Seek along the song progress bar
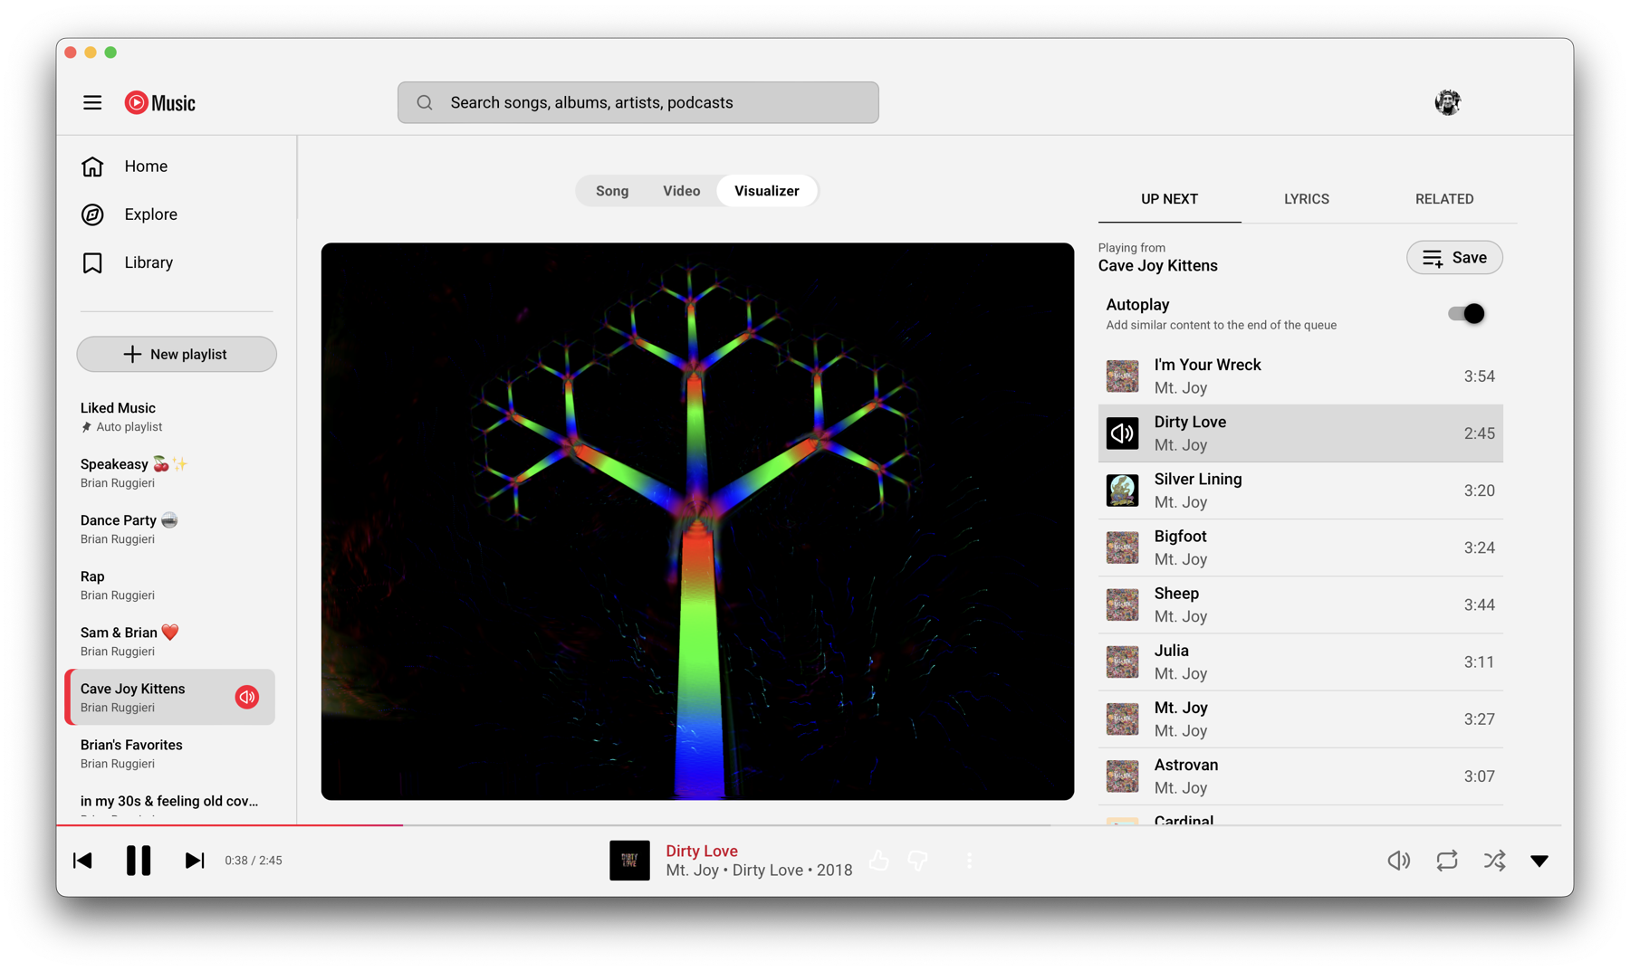1630x971 pixels. (808, 825)
